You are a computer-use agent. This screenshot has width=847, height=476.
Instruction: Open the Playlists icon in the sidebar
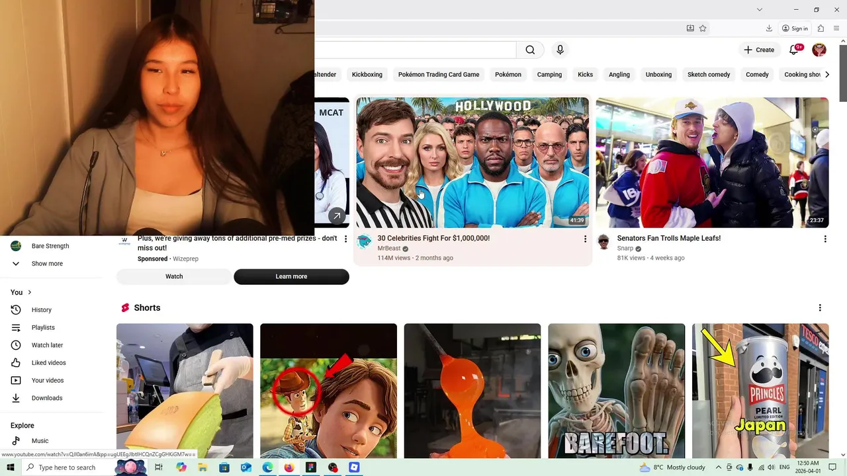16,327
